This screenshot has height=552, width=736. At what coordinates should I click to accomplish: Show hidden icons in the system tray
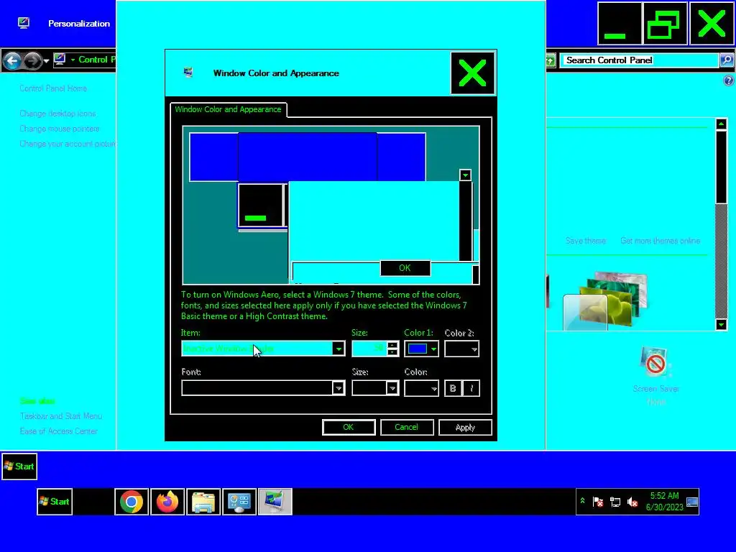tap(582, 501)
